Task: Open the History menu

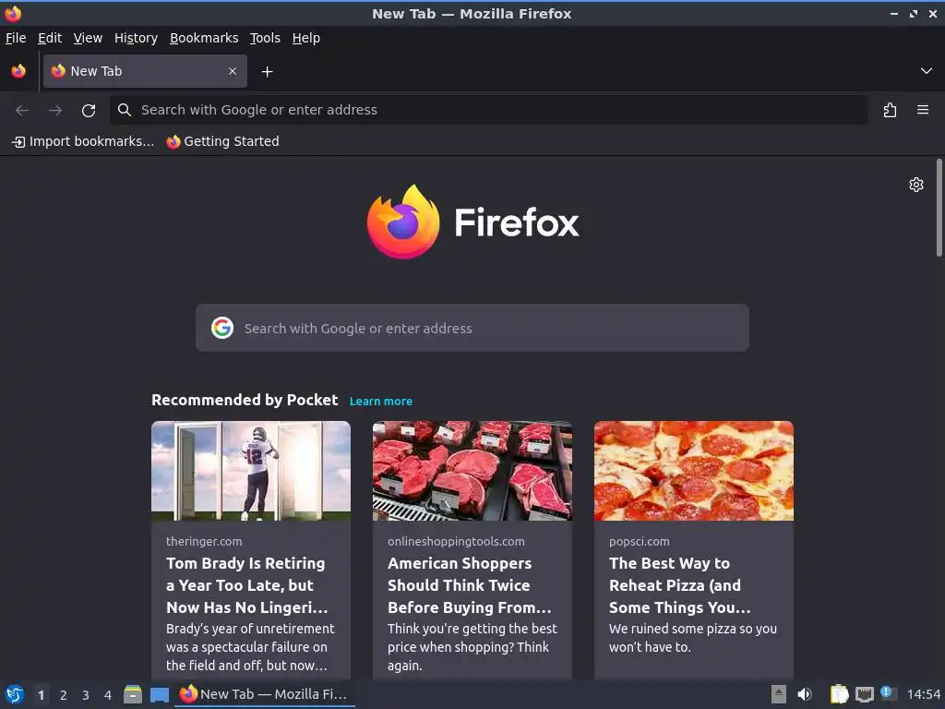Action: [137, 38]
